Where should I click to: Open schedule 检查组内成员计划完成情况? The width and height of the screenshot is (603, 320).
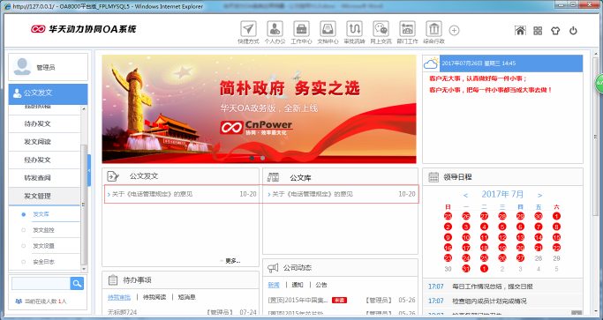pos(490,301)
